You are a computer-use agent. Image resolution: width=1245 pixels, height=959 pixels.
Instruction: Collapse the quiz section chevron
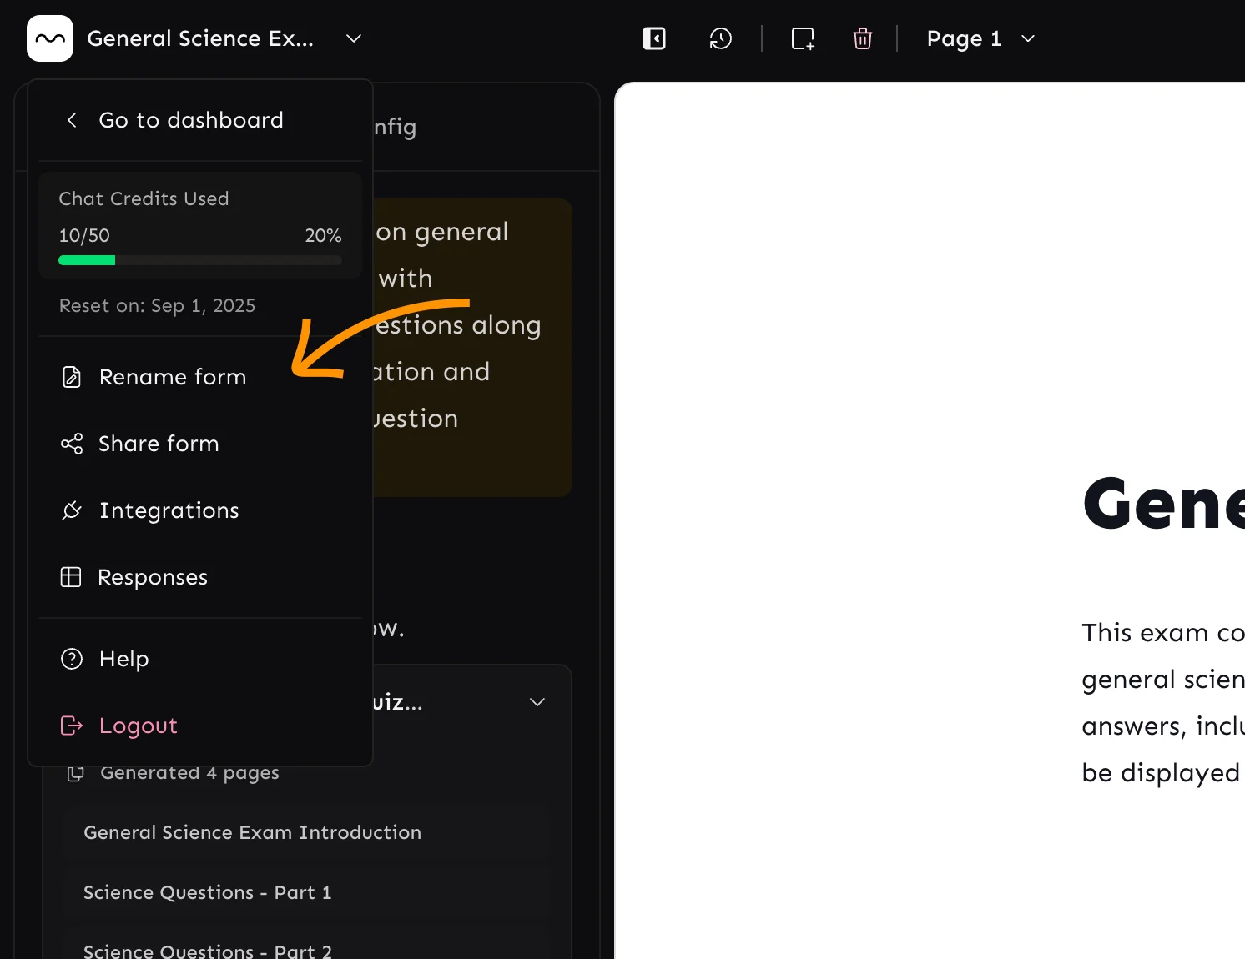pos(537,702)
